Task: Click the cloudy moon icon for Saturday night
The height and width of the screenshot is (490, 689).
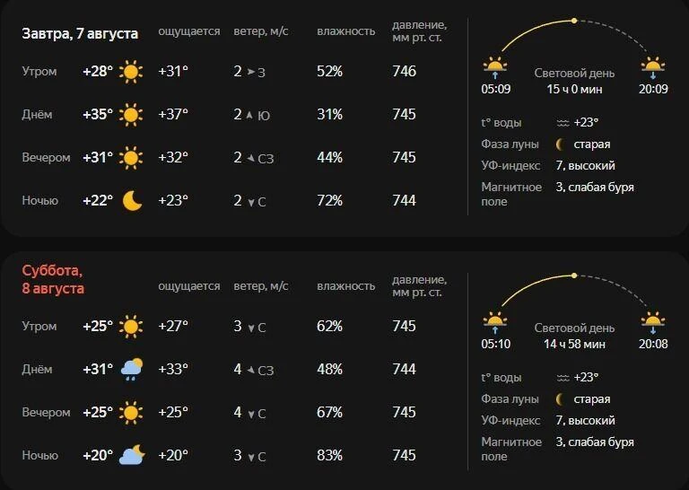Action: 132,455
